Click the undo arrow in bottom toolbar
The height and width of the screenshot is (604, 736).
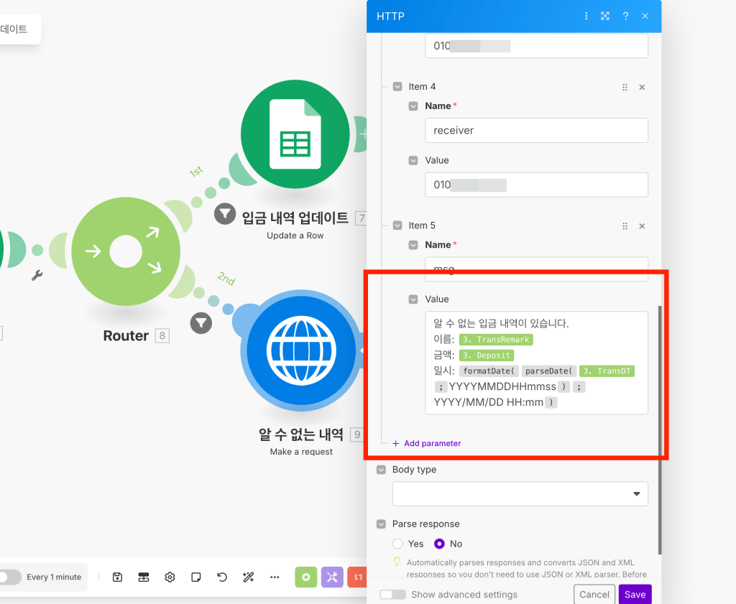point(222,577)
